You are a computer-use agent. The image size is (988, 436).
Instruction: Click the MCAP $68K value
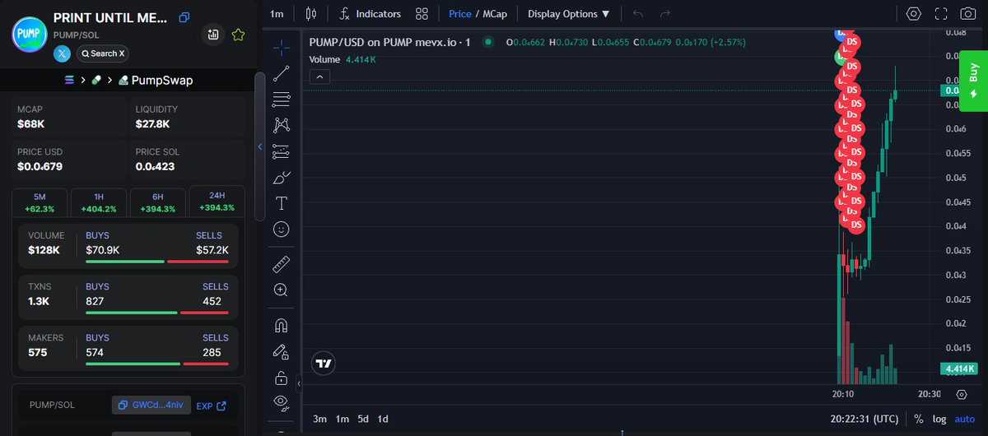point(31,124)
